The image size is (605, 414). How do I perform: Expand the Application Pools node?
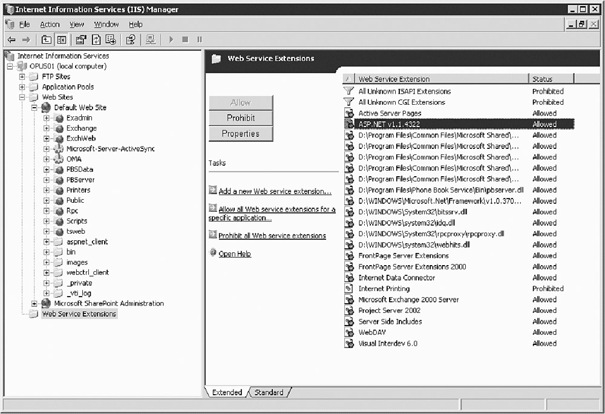(22, 87)
